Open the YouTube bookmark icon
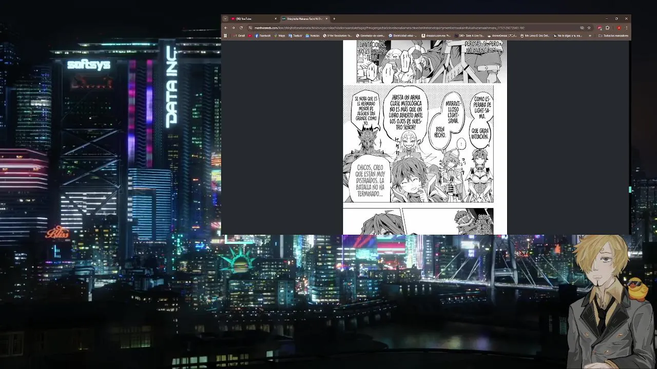Image resolution: width=657 pixels, height=369 pixels. point(250,35)
